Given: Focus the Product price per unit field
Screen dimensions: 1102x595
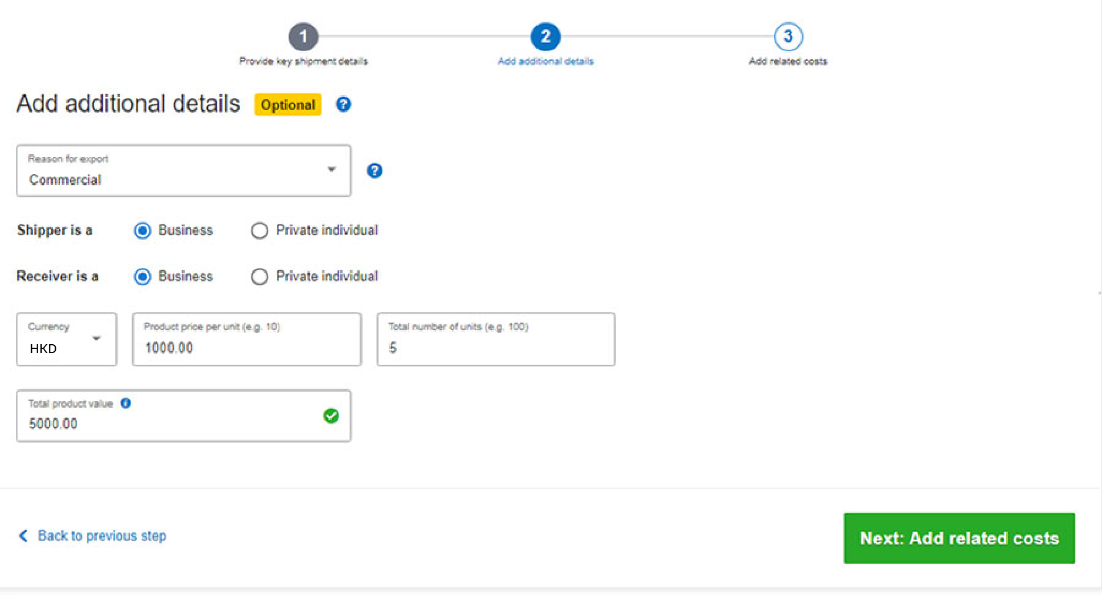Looking at the screenshot, I should click(x=247, y=339).
